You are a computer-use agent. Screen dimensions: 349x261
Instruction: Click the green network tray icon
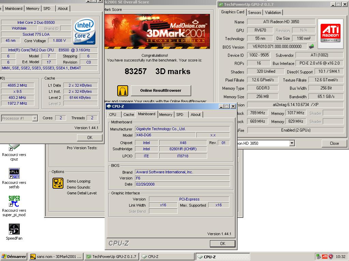pyautogui.click(x=319, y=257)
